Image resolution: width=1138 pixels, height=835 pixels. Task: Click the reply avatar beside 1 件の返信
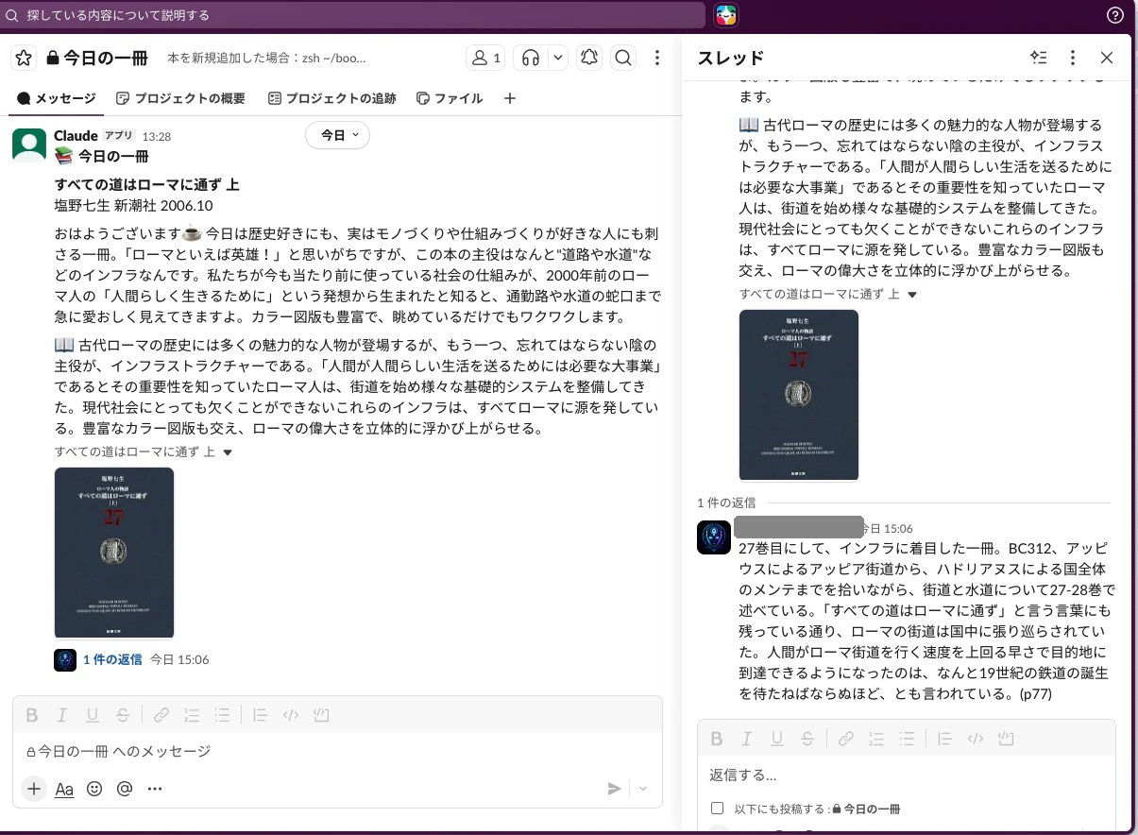coord(65,659)
